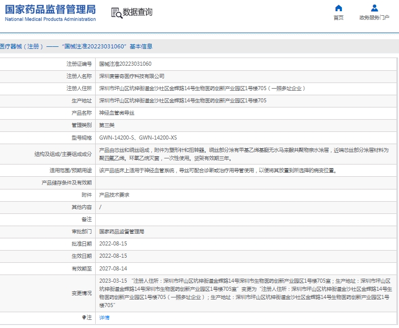Viewport: 399px width, 328px height.
Task: Select registration number value 国械注准20223031060
Action: (125, 64)
